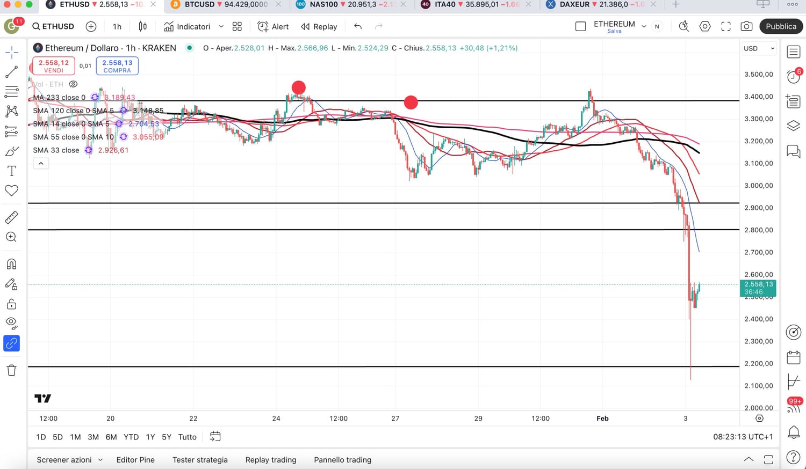Select the trend line drawing tool
The width and height of the screenshot is (806, 469).
(x=11, y=71)
